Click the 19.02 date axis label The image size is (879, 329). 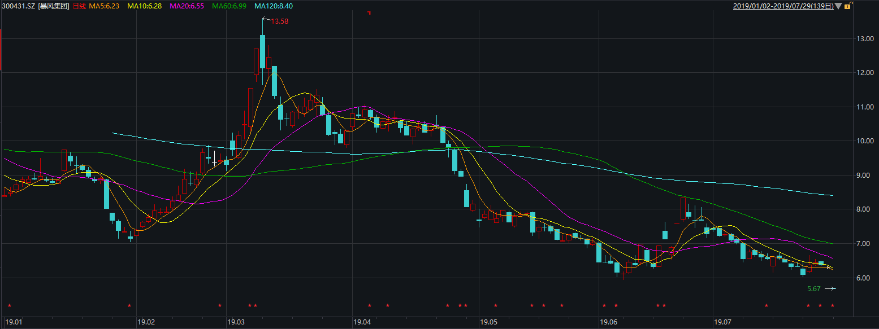[146, 322]
